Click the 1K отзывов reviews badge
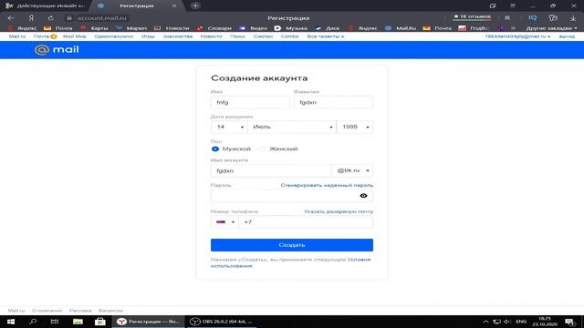 pos(472,16)
